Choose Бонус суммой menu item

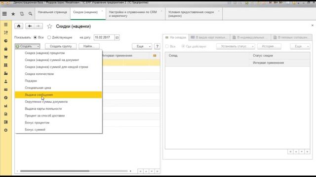[x=58, y=130]
